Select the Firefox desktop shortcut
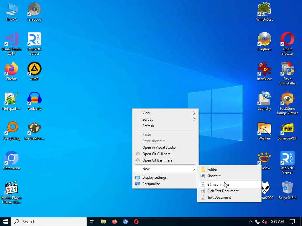 [x=12, y=71]
